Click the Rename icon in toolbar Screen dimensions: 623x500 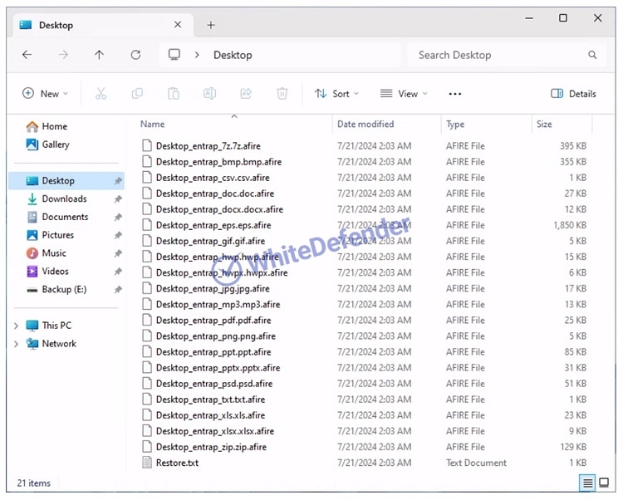[210, 94]
